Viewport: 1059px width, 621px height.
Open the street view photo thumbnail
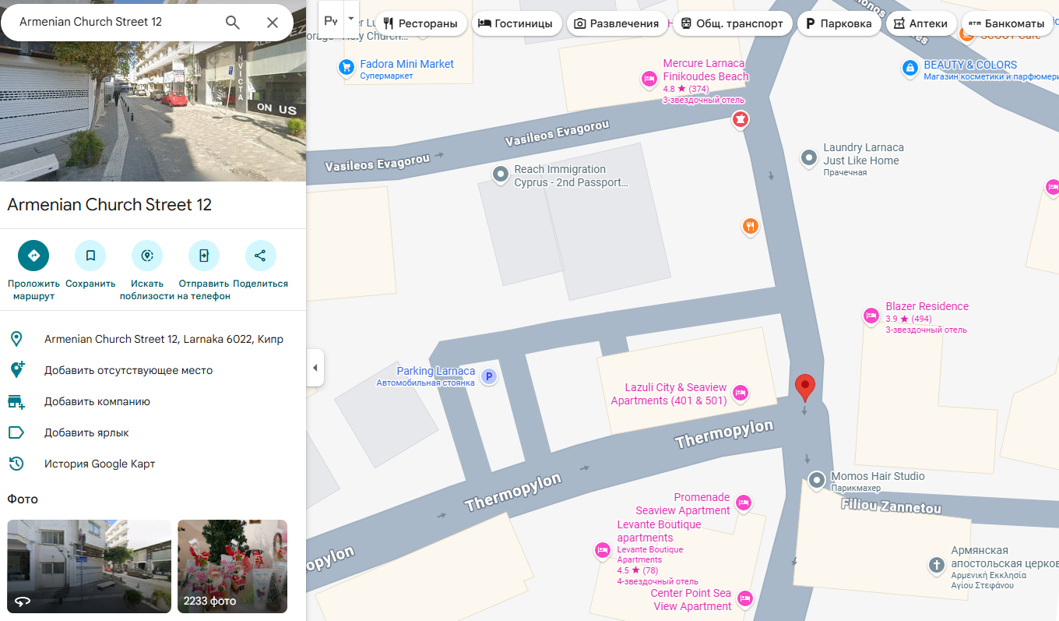89,566
